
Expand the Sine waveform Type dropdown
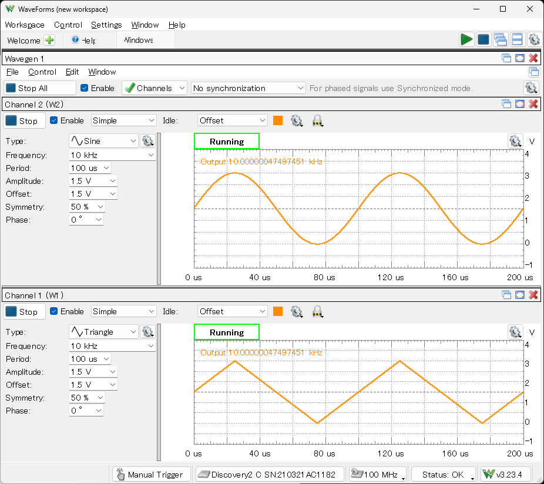pyautogui.click(x=103, y=141)
